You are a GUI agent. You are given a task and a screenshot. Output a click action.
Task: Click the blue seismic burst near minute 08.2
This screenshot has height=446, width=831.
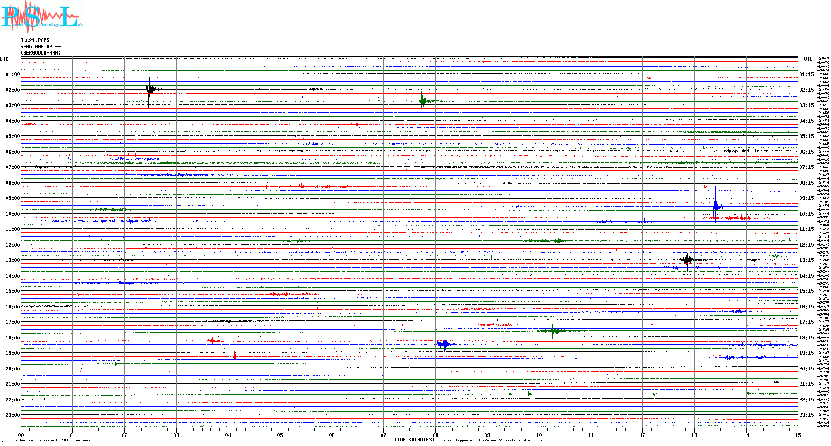pos(444,344)
